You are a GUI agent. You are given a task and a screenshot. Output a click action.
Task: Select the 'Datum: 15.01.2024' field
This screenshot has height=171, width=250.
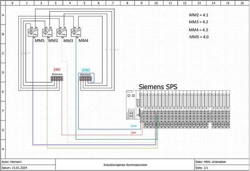pos(15,168)
